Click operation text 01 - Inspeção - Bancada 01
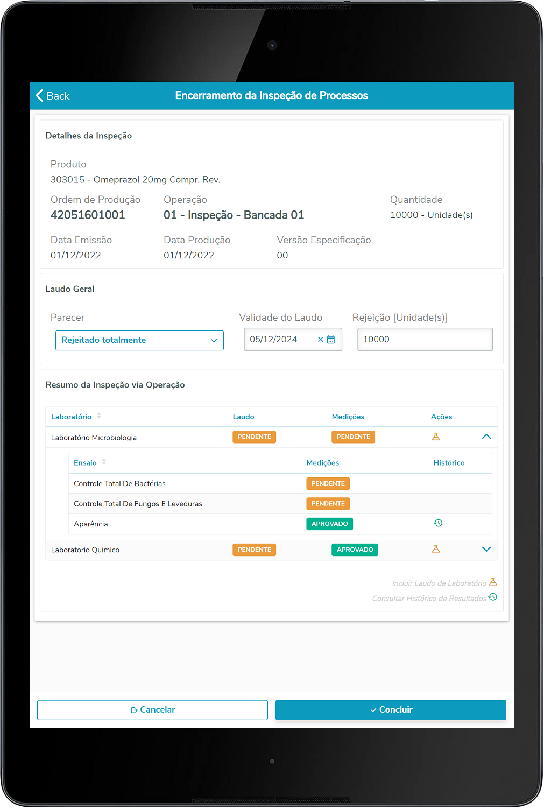Image resolution: width=544 pixels, height=809 pixels. point(234,215)
